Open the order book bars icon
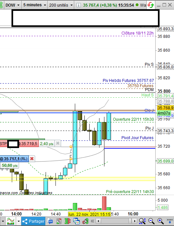174x226 pixels. click(x=67, y=221)
